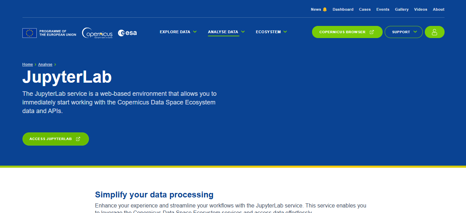Screen dimensions: 466x213
Task: Open the Events link
Action: [383, 9]
